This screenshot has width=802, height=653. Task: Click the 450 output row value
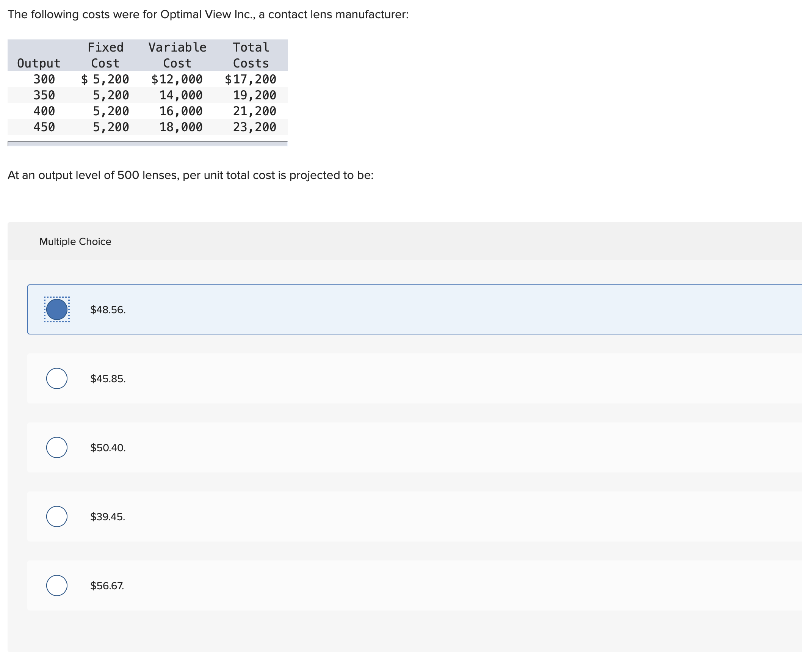click(x=44, y=127)
